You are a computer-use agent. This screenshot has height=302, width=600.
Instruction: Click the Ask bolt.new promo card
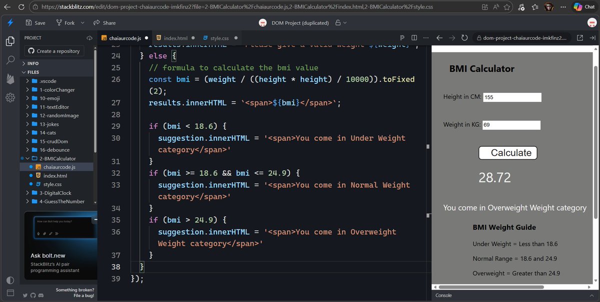pyautogui.click(x=60, y=244)
